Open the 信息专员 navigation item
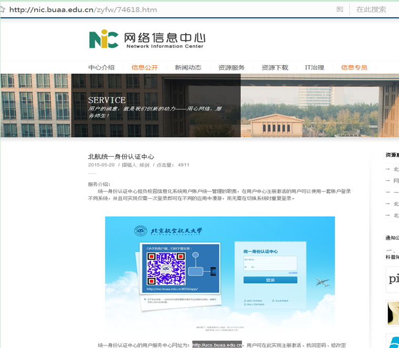The height and width of the screenshot is (348, 399). coord(354,67)
